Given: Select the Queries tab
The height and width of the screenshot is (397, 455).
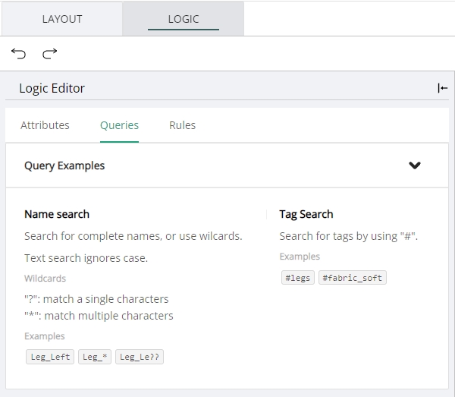Looking at the screenshot, I should point(119,125).
